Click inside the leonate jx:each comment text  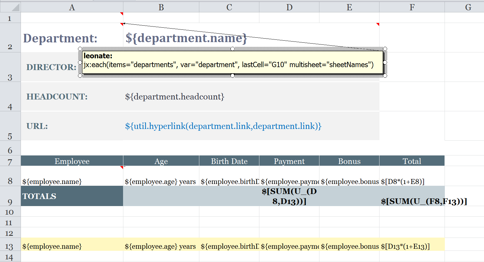click(x=228, y=64)
